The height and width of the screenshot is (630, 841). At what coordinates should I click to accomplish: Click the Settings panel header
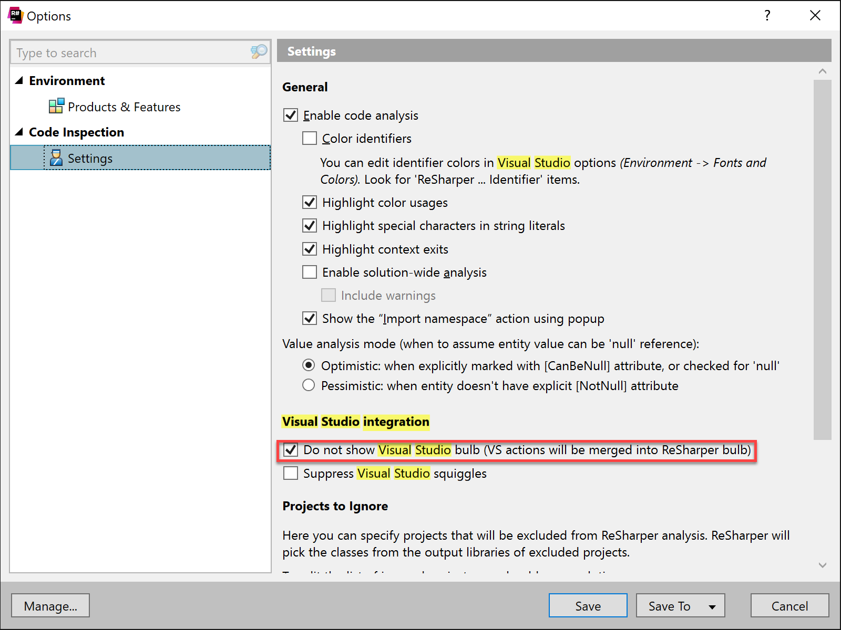coord(554,51)
